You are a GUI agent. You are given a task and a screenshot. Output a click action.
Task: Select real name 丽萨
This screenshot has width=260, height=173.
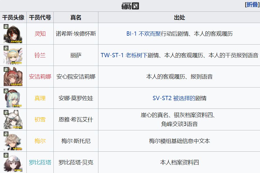(76, 55)
